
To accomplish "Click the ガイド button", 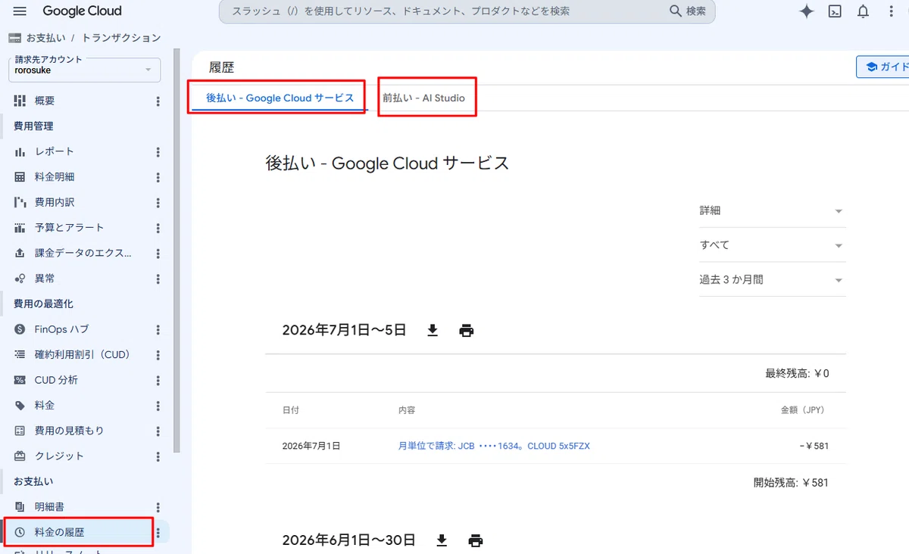I will point(884,67).
